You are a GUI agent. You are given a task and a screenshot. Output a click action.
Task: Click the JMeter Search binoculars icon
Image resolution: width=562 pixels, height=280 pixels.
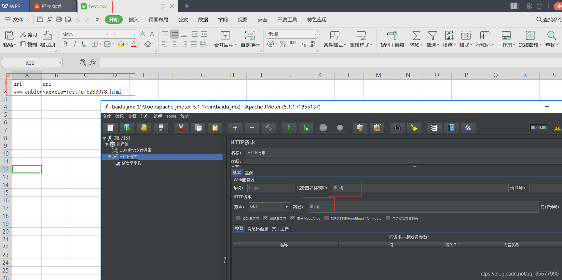pos(397,128)
